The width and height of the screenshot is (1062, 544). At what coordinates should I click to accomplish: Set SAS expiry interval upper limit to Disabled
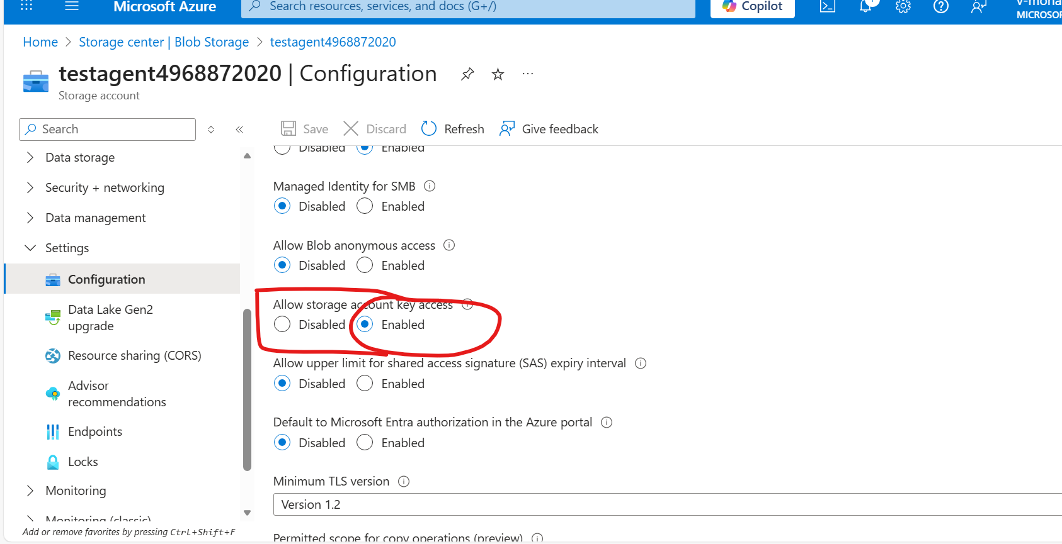(x=282, y=384)
